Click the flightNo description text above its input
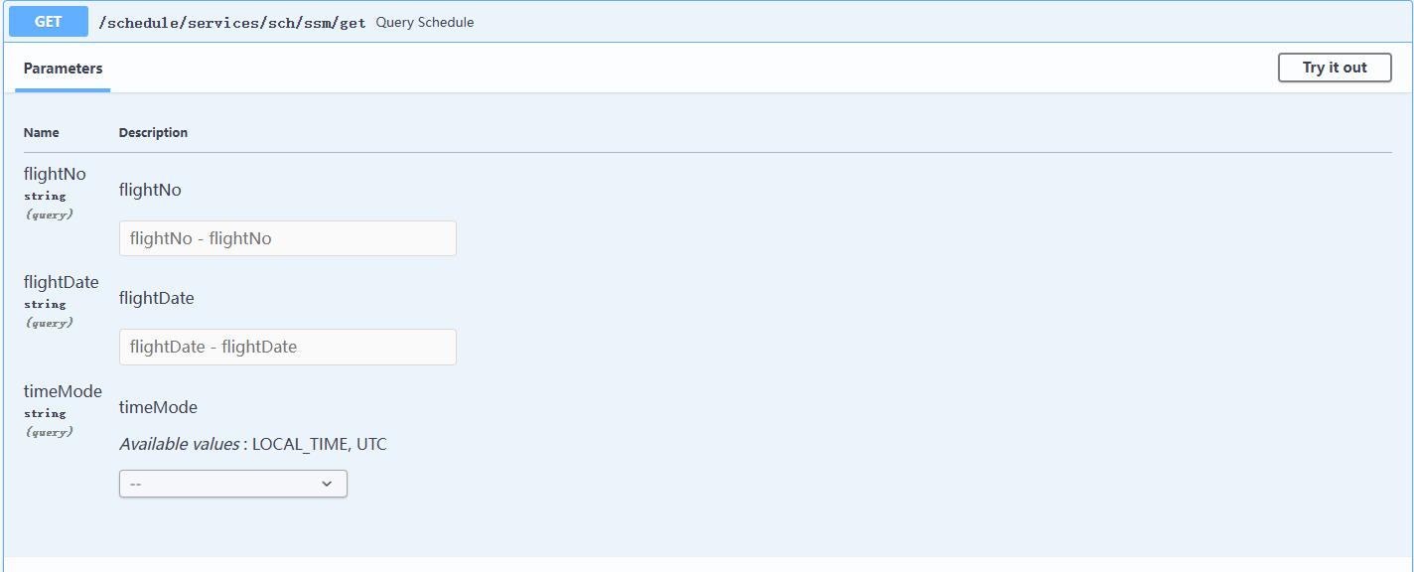This screenshot has width=1414, height=572. coord(150,190)
